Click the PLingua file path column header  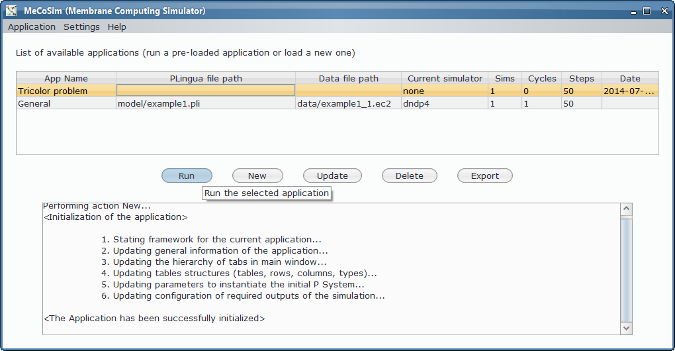[206, 78]
